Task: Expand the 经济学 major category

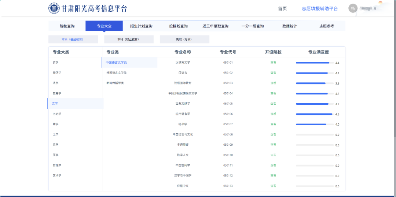Action: coord(57,73)
